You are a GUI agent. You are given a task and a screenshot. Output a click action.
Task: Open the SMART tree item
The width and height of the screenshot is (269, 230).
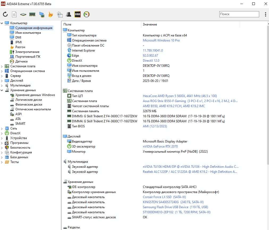click(x=20, y=124)
